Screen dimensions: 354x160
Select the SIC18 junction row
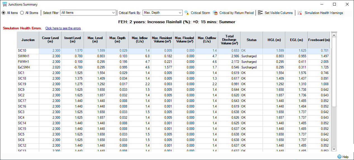click(x=173, y=78)
